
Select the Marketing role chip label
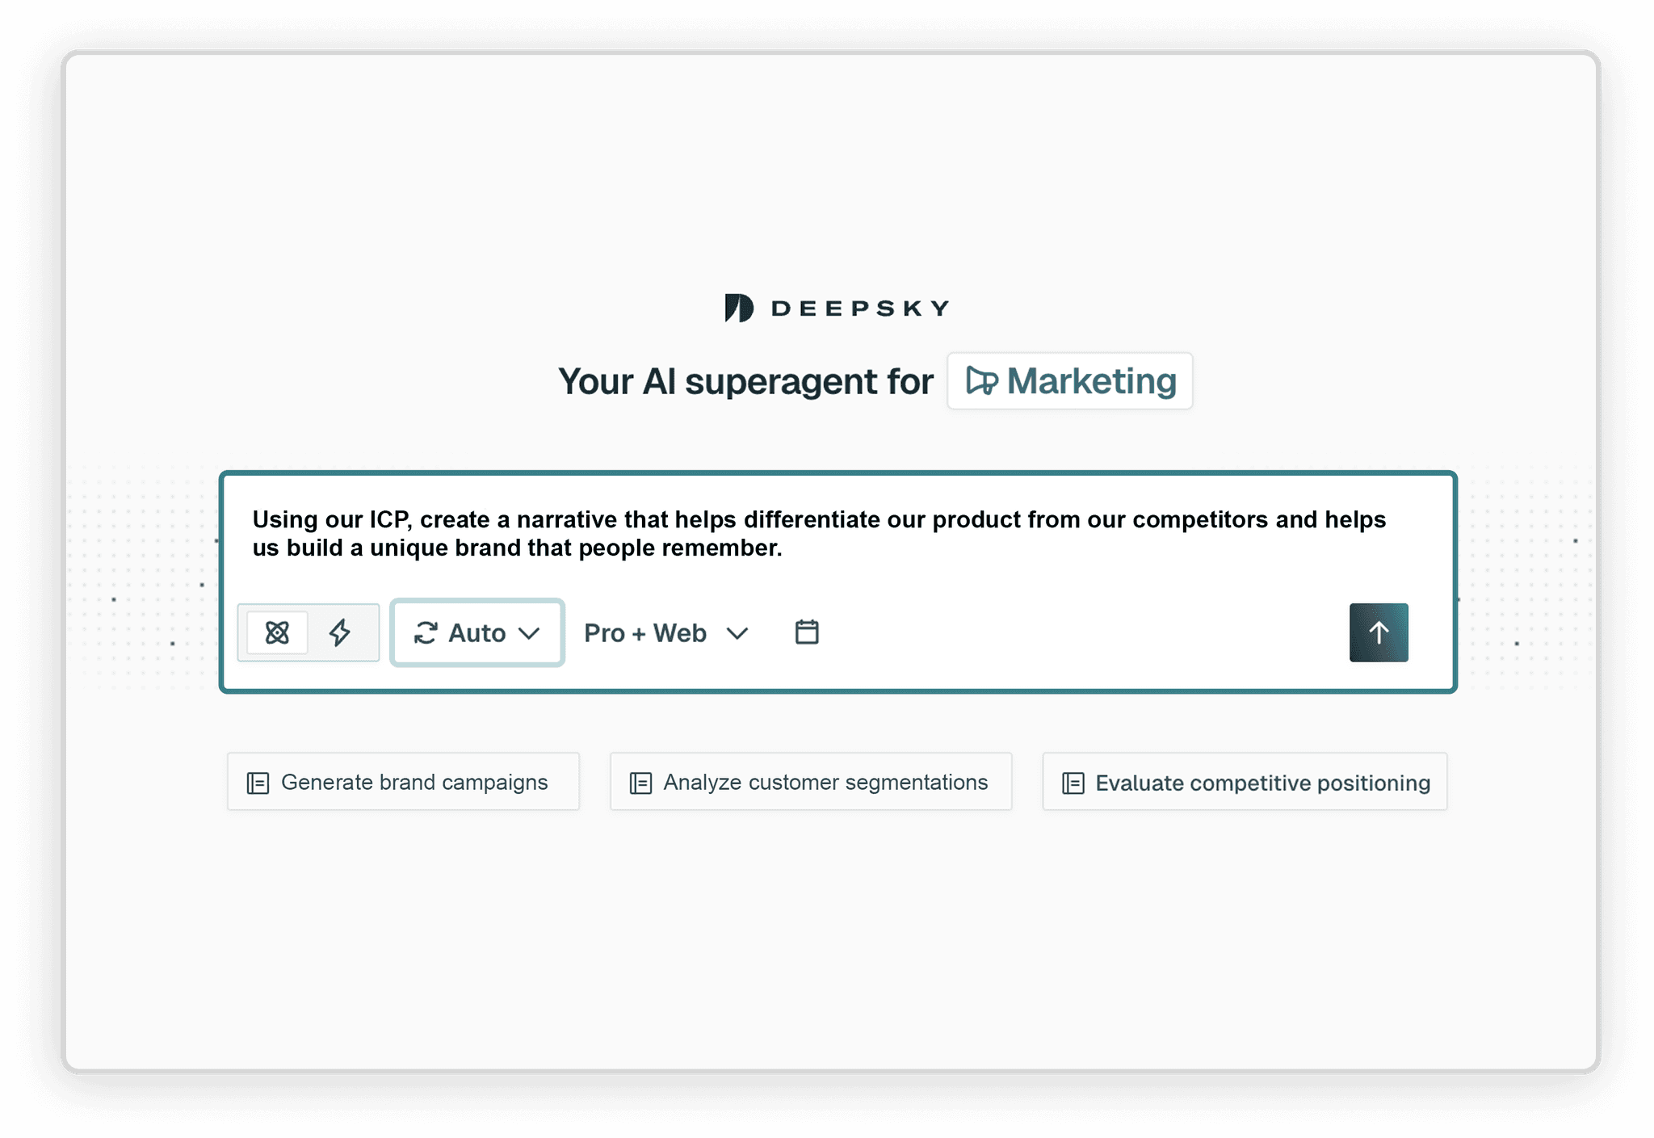tap(1091, 381)
